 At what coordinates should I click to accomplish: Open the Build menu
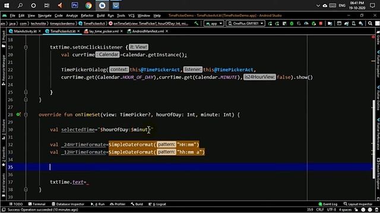point(100,15)
